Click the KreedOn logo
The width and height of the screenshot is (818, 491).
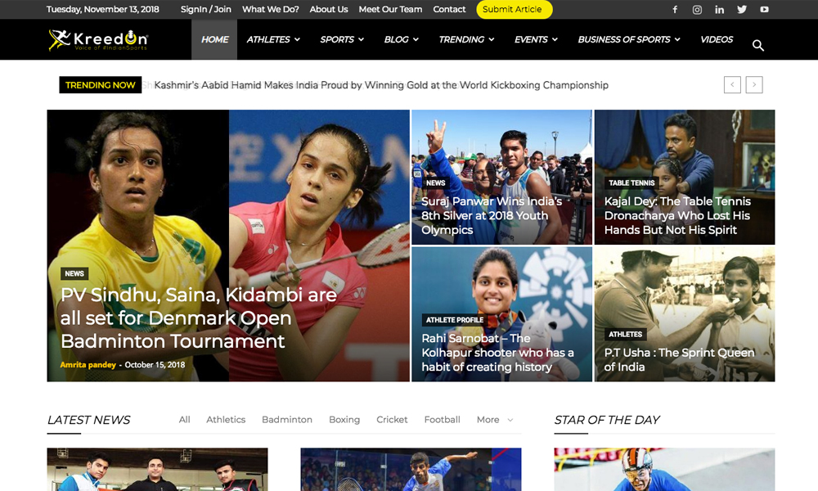point(98,39)
